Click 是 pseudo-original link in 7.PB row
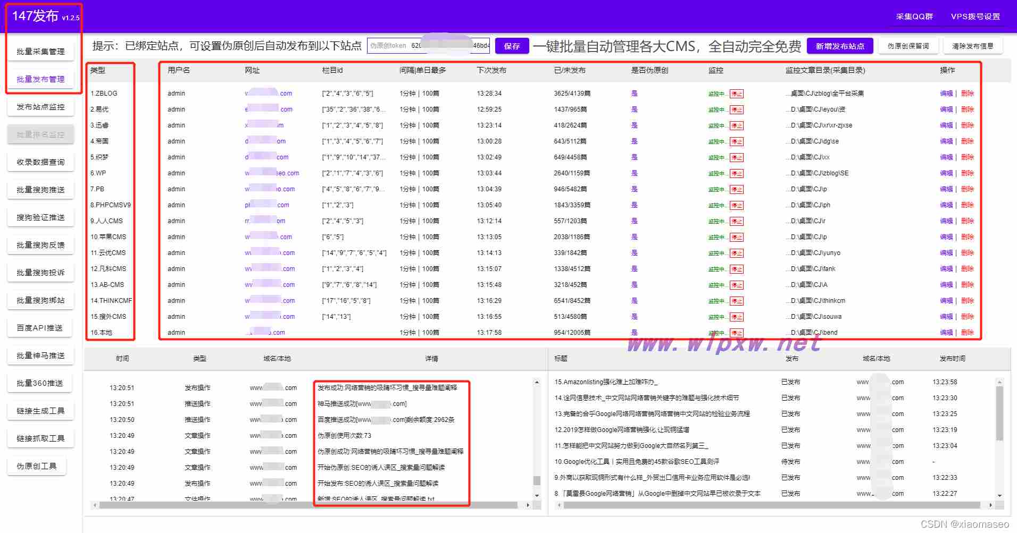The image size is (1017, 533). tap(634, 189)
